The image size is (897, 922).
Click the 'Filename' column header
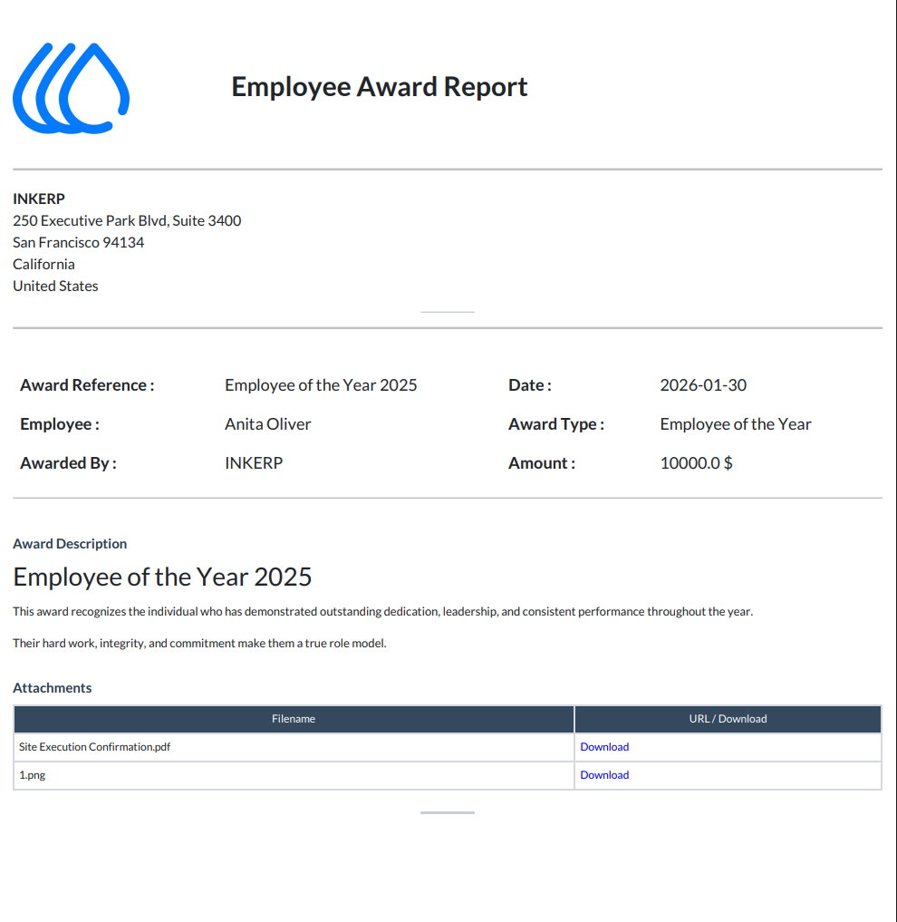coord(294,719)
